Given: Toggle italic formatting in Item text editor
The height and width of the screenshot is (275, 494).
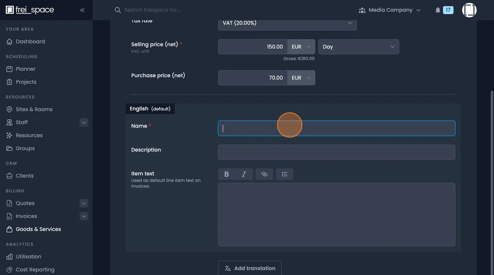Looking at the screenshot, I should [243, 174].
